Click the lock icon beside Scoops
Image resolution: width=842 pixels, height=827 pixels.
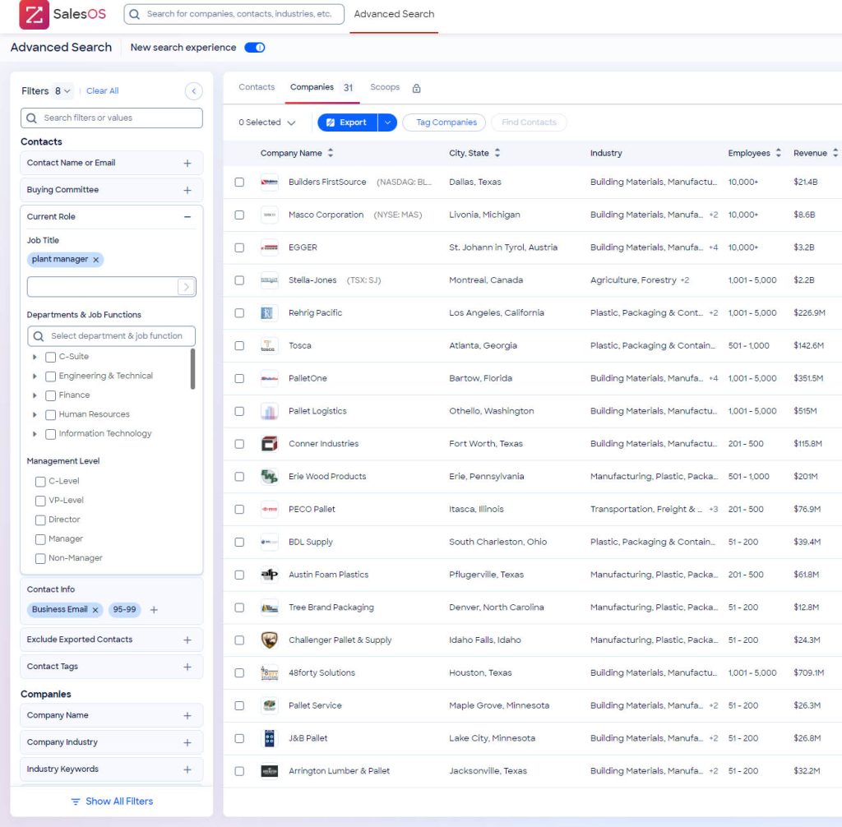[416, 88]
